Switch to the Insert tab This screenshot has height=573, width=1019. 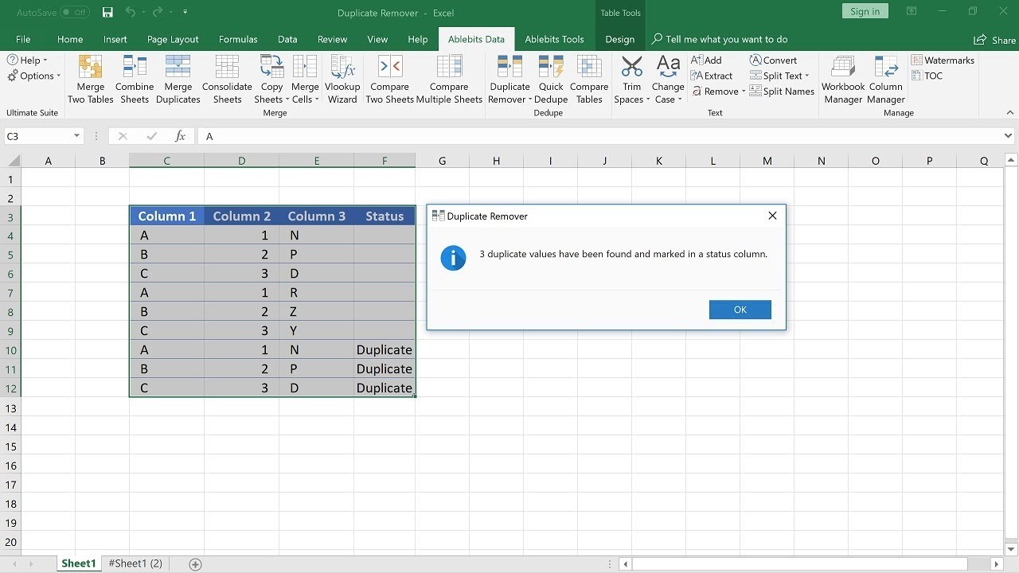click(115, 39)
